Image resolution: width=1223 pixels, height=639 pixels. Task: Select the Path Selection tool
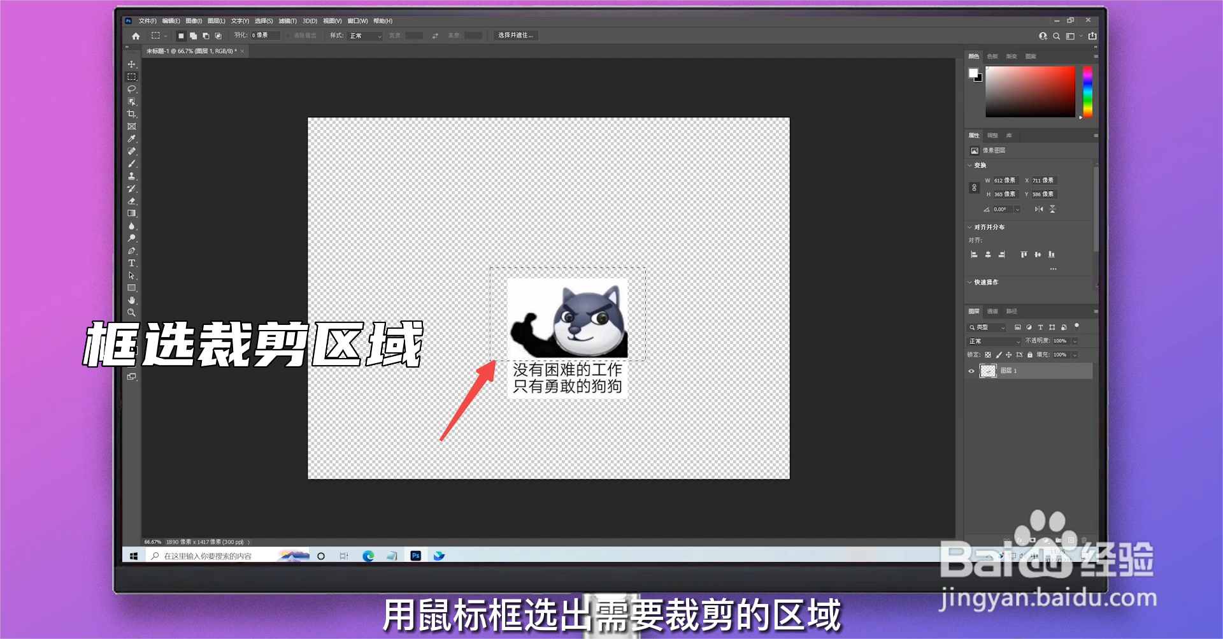coord(132,276)
